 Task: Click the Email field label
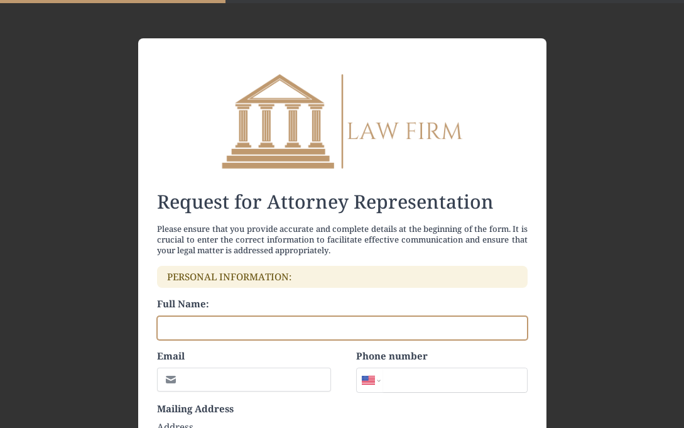pos(171,356)
